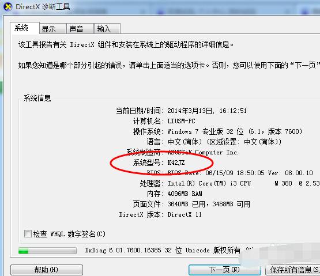Click the 处理器 label
Image resolution: width=320 pixels, height=276 pixels.
point(151,183)
